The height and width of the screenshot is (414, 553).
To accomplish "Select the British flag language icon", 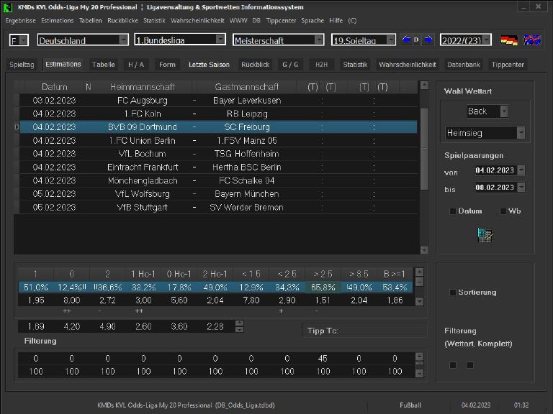I will click(x=532, y=40).
